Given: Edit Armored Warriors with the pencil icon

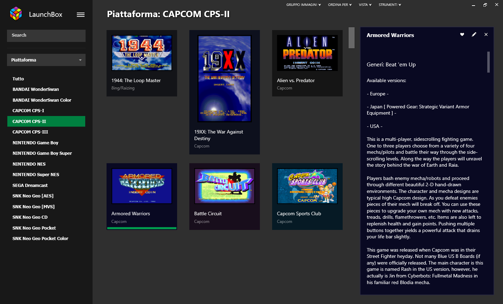Looking at the screenshot, I should (474, 34).
